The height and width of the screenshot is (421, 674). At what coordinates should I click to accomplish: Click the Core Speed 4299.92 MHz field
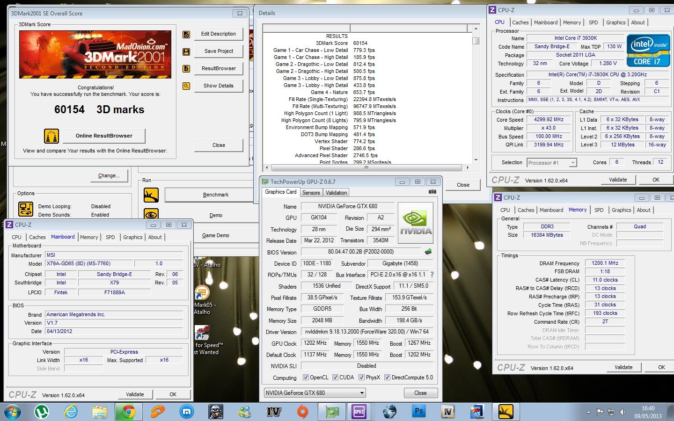point(549,120)
